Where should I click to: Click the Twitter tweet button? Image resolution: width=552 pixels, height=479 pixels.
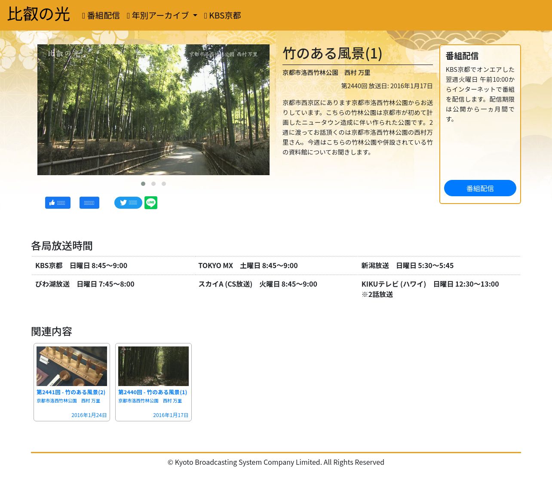[128, 203]
